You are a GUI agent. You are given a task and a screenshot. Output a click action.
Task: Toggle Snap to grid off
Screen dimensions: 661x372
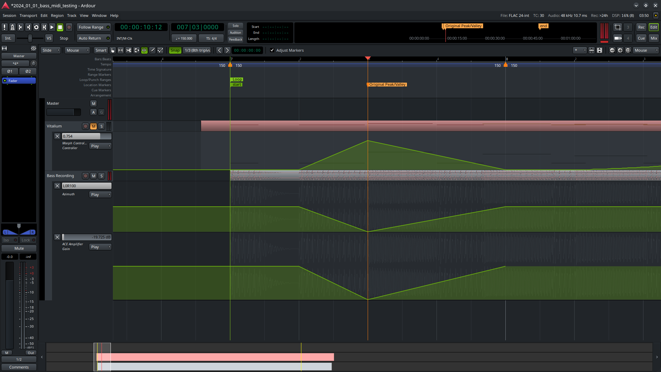tap(175, 50)
